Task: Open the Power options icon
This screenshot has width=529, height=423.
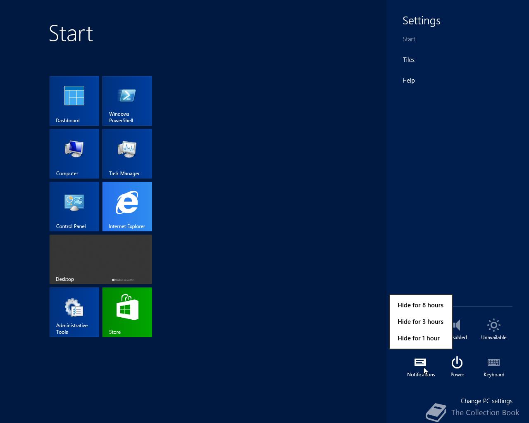Action: coord(457,362)
